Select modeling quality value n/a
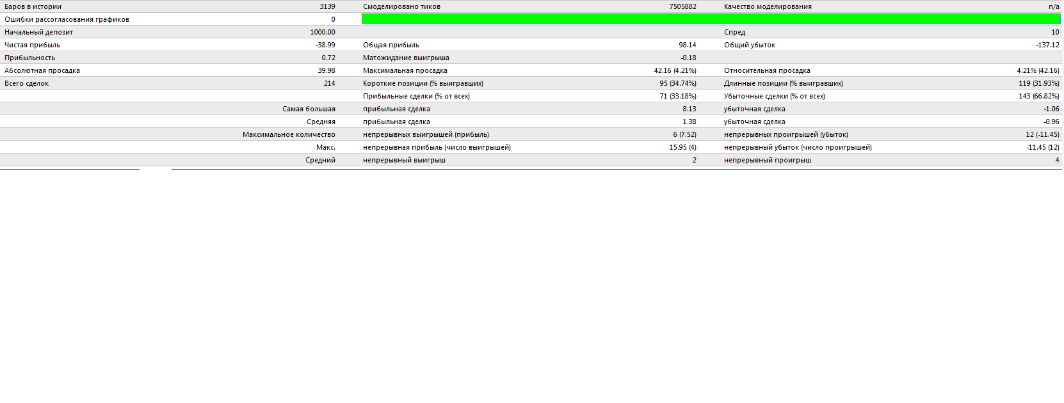 (x=1054, y=6)
